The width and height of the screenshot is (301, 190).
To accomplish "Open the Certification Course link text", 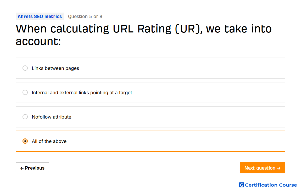I will pos(271,185).
